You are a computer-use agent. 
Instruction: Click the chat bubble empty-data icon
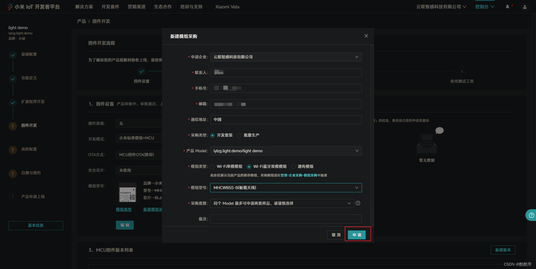click(439, 131)
